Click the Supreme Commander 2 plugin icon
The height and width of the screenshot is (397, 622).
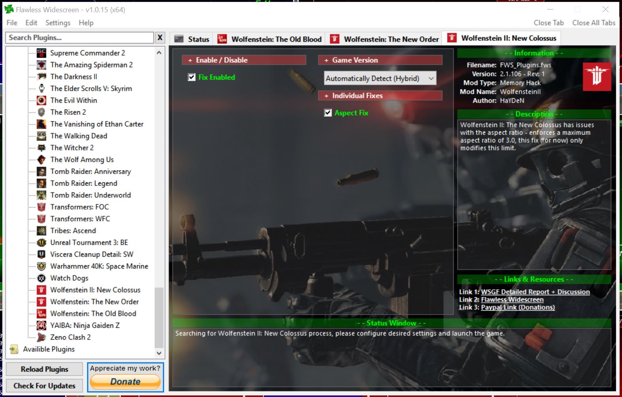click(41, 53)
